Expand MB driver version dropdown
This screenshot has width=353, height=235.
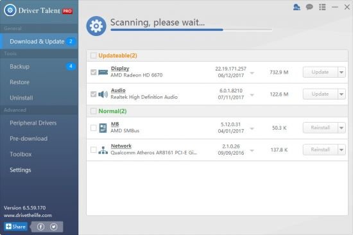(252, 128)
